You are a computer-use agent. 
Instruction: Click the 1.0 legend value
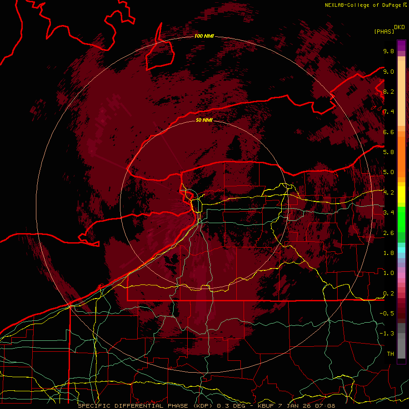click(389, 273)
